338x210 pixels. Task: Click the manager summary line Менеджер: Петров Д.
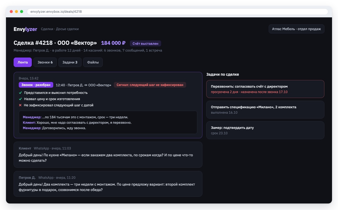click(x=88, y=50)
